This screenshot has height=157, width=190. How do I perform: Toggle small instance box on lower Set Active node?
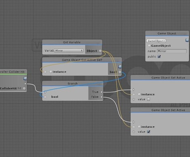[139, 127]
